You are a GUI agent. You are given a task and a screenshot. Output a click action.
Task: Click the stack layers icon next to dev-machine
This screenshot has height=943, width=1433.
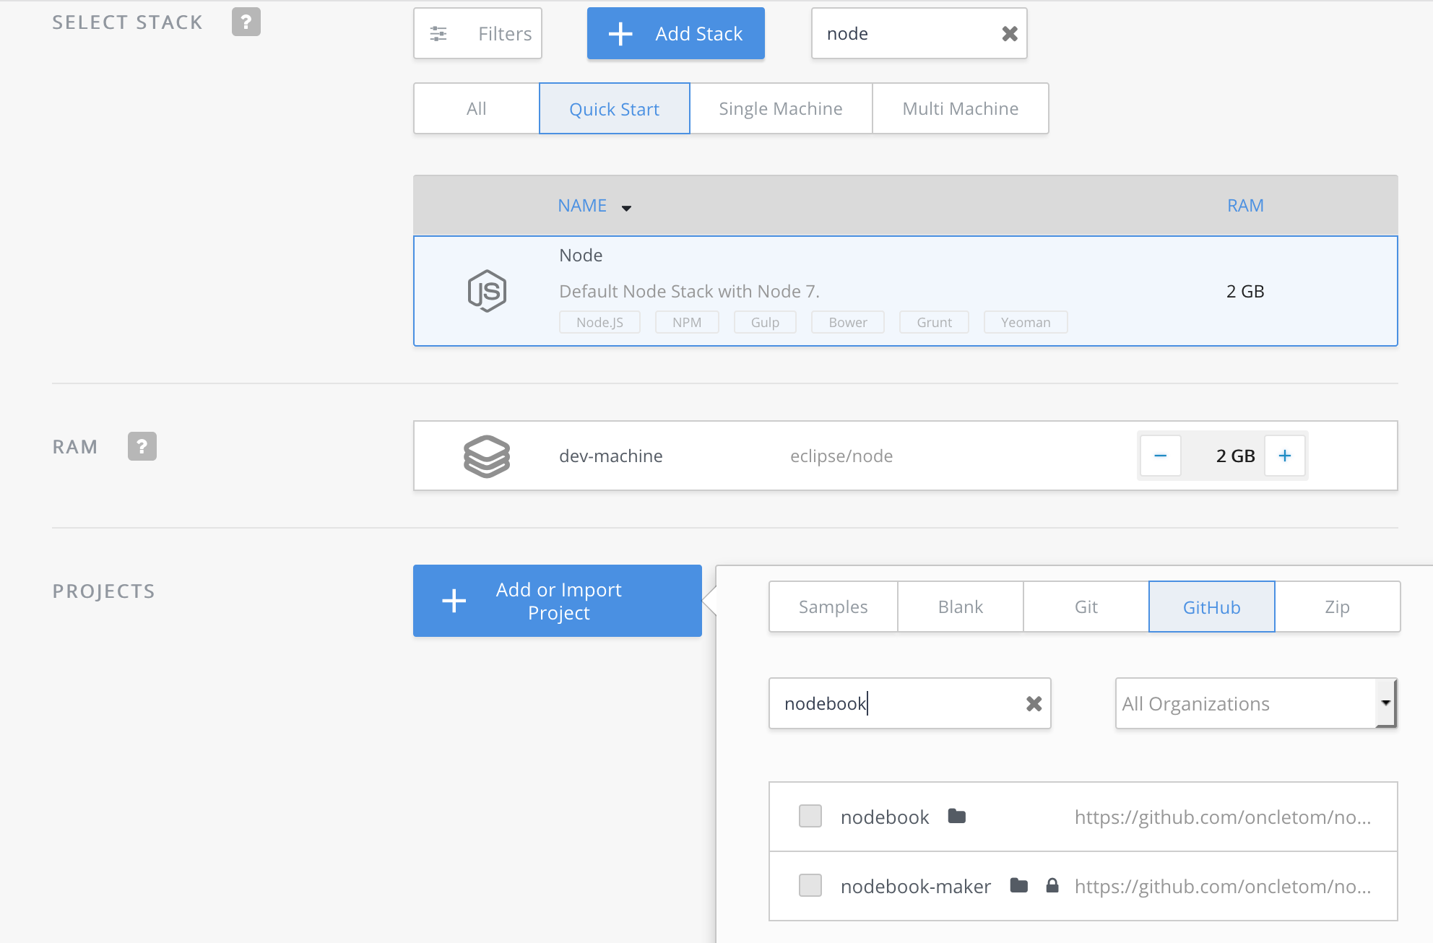(487, 455)
